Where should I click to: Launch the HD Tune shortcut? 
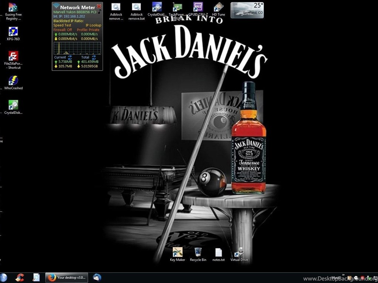(219, 7)
